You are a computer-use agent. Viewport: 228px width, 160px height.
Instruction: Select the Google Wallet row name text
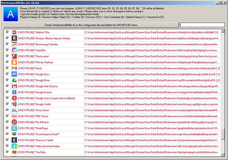[35, 104]
